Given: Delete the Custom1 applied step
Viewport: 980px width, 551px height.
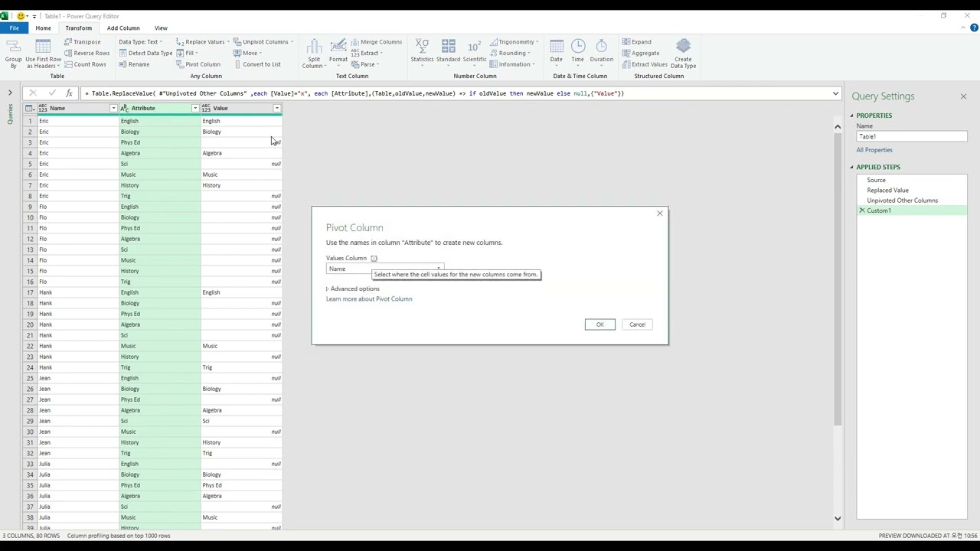Looking at the screenshot, I should point(862,210).
